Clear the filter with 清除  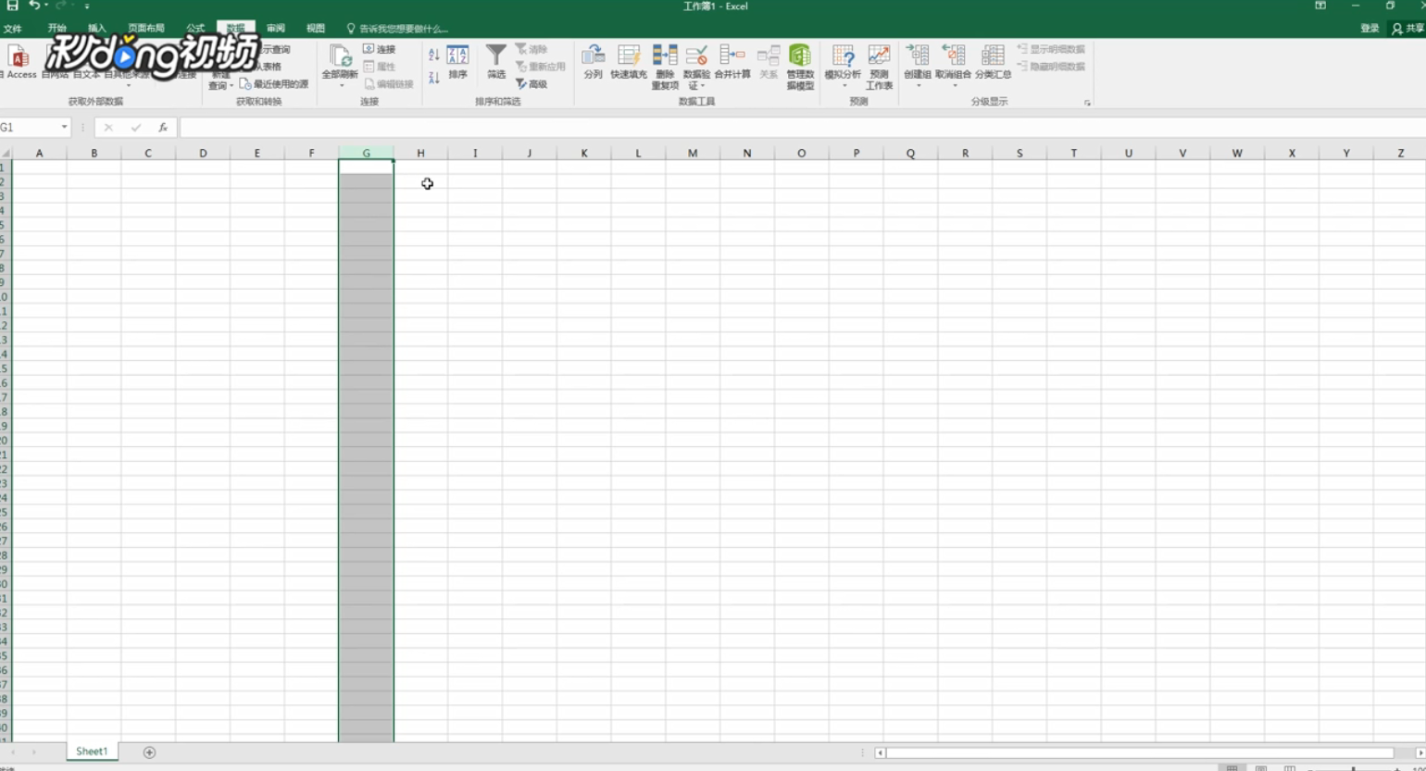(532, 49)
